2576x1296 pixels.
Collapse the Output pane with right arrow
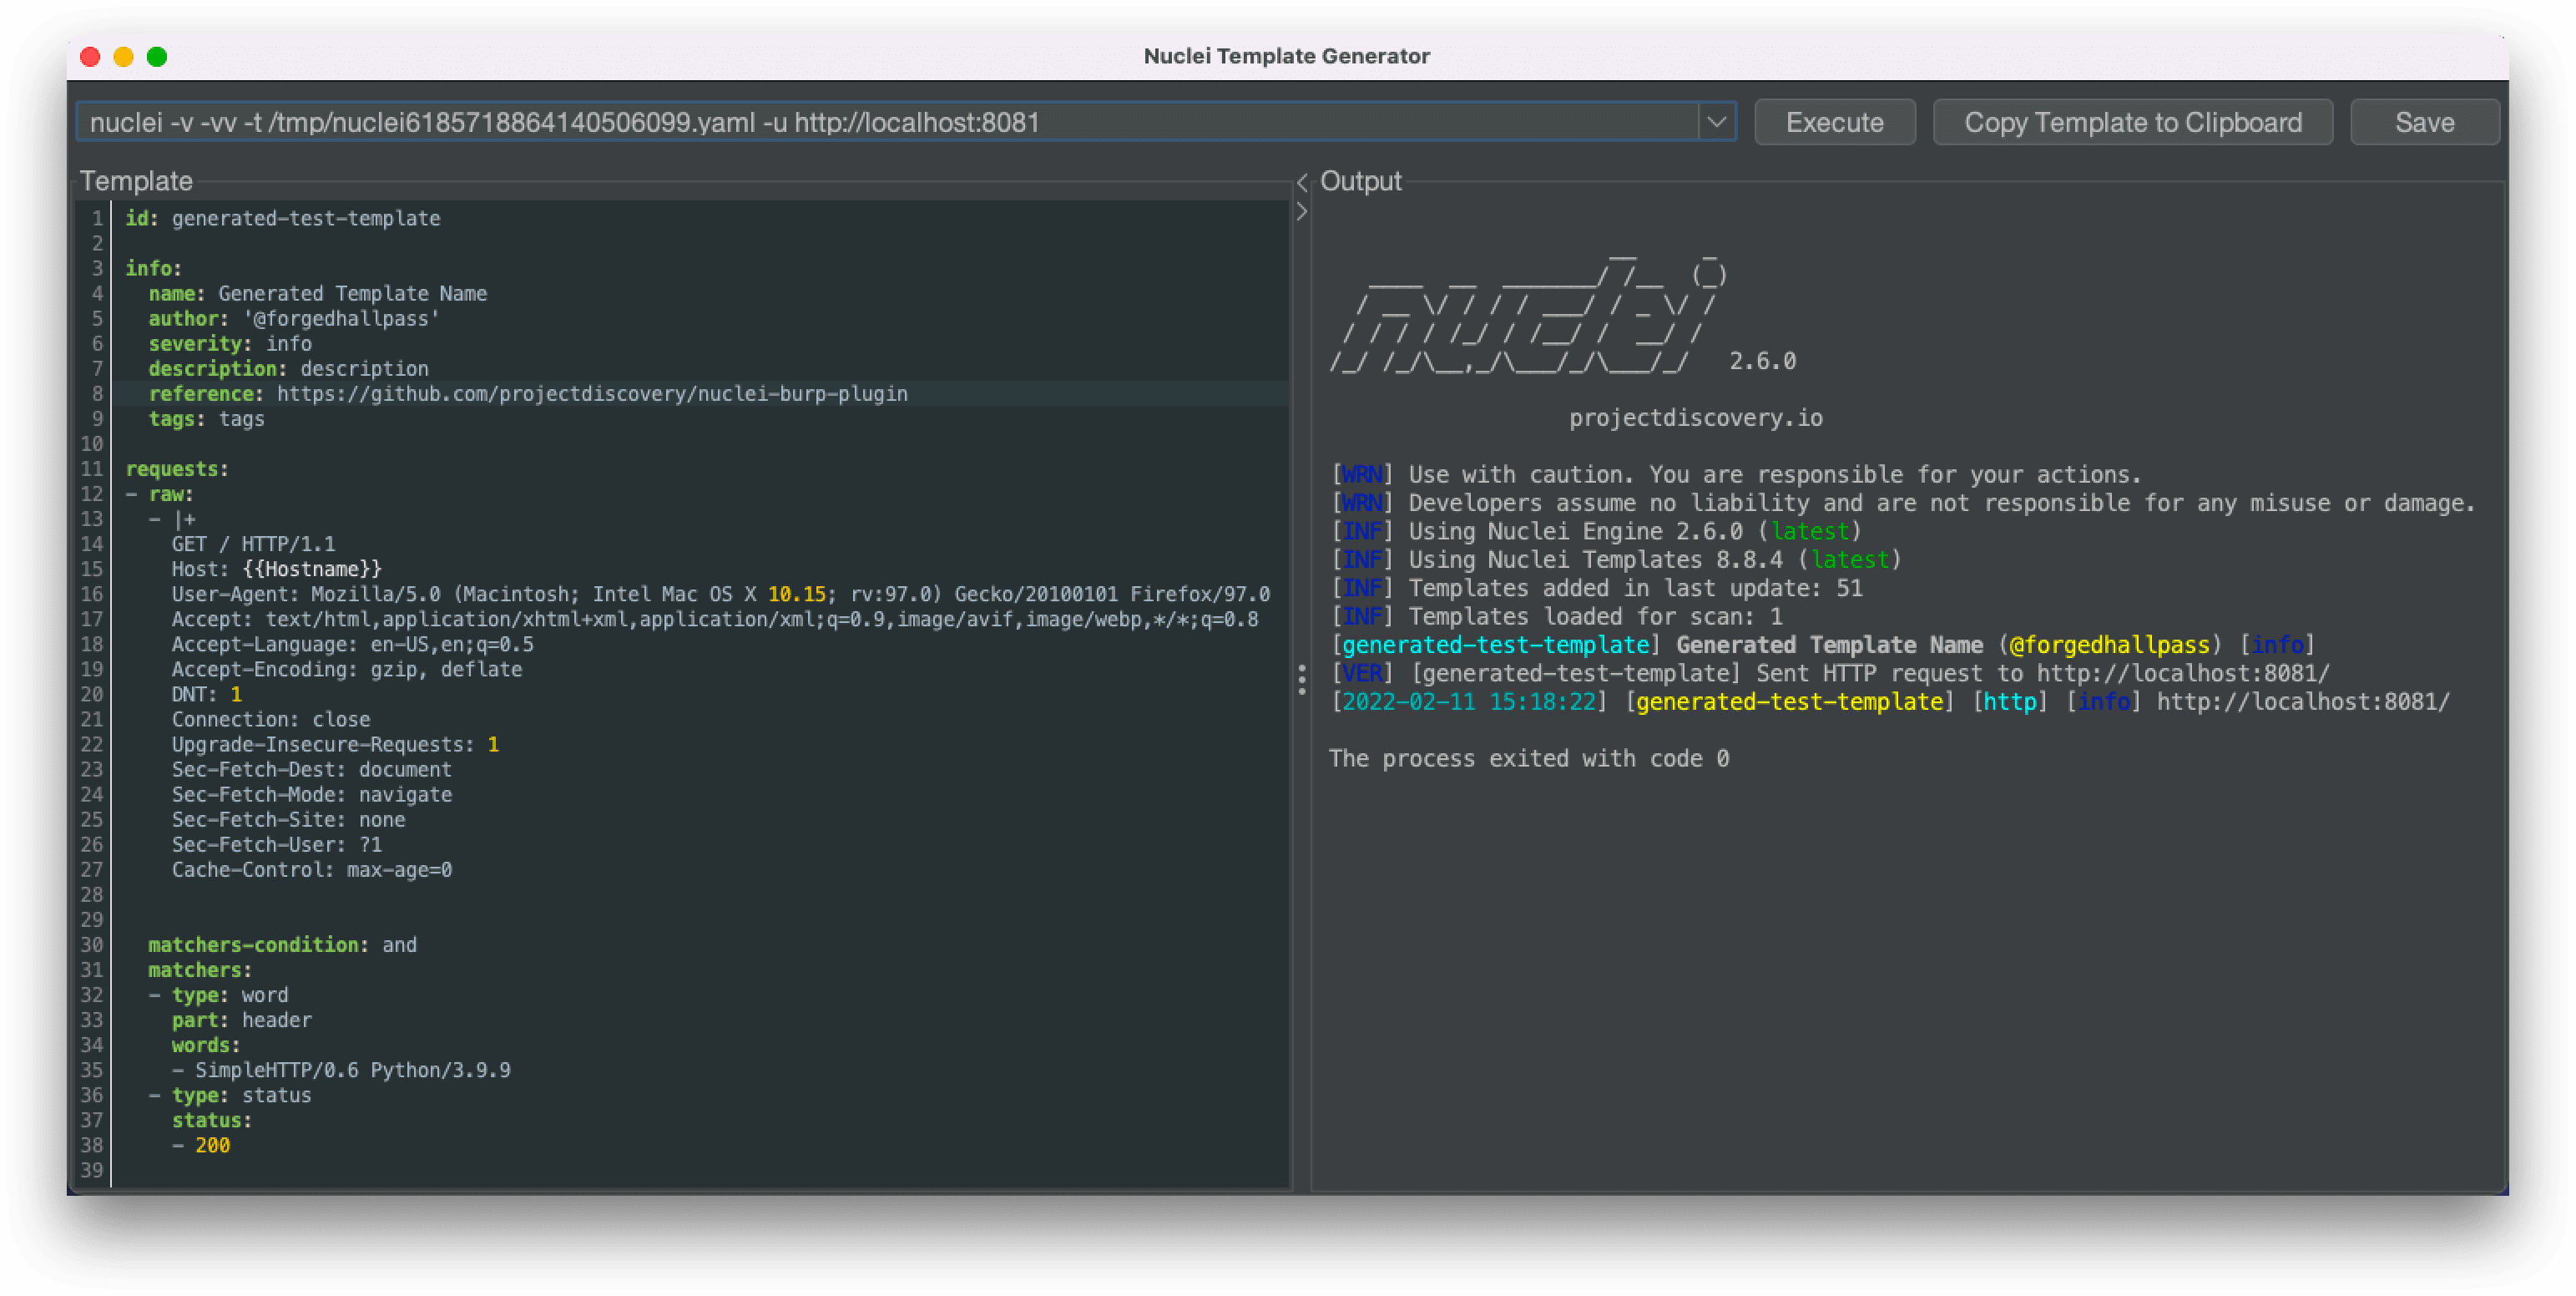(1302, 211)
